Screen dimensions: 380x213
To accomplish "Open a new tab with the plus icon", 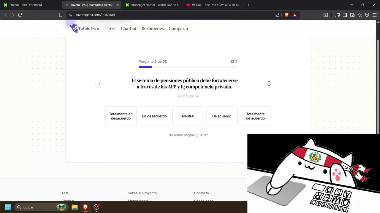I will (248, 5).
